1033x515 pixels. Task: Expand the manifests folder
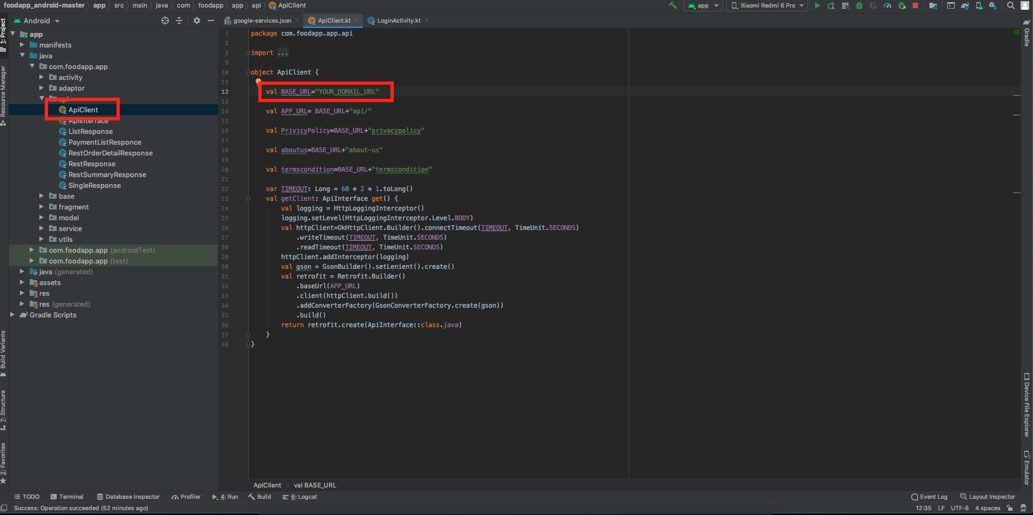tap(22, 45)
